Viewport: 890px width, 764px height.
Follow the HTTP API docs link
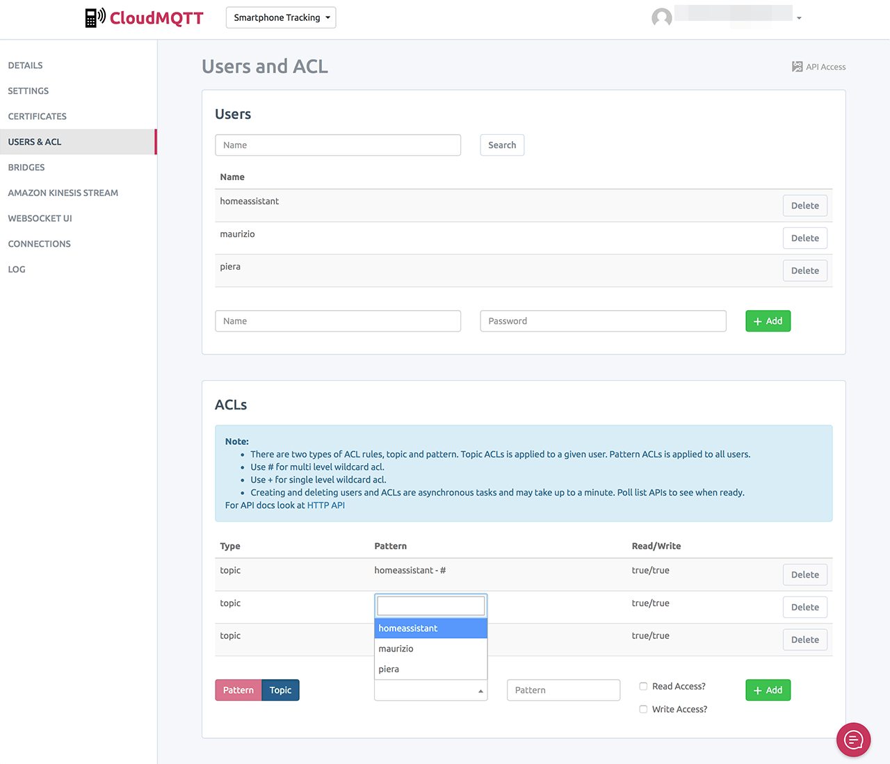point(326,505)
